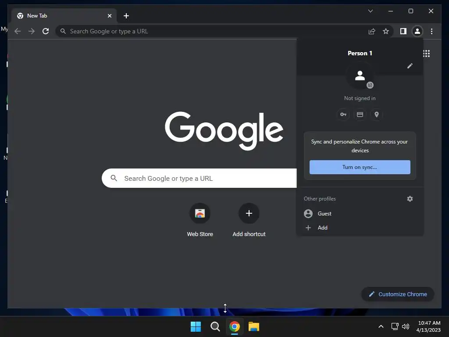The width and height of the screenshot is (449, 337).
Task: Close the New Tab tab
Action: [109, 16]
